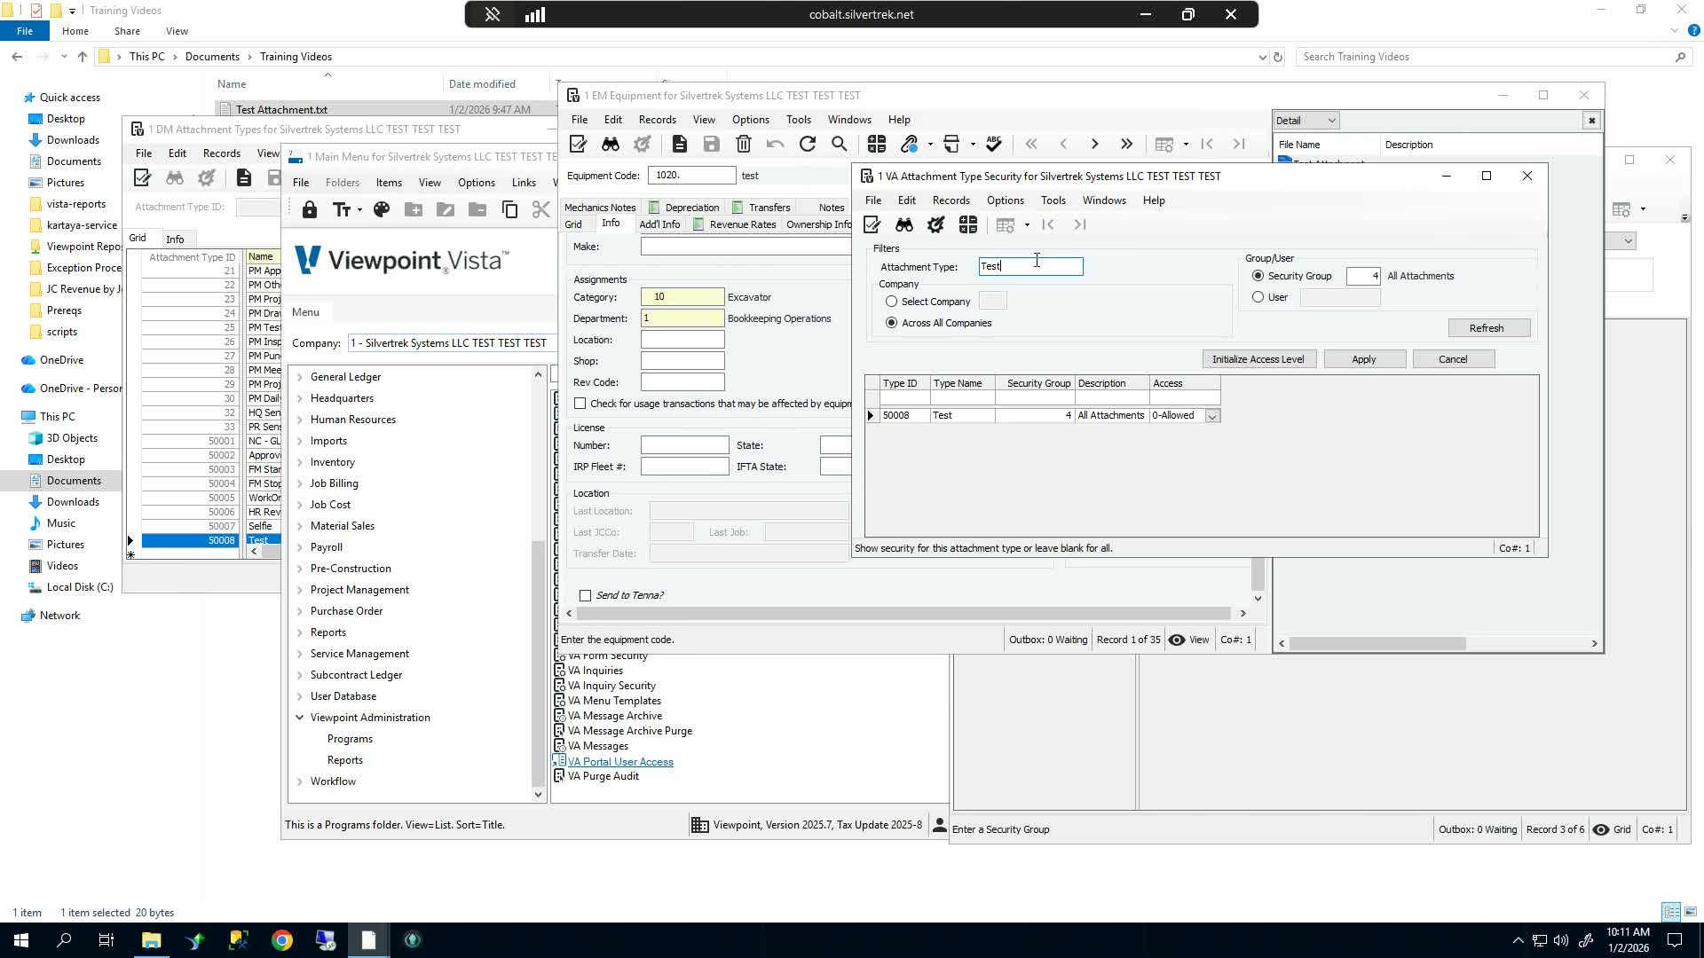This screenshot has height=958, width=1704.
Task: Switch to the Depreciation tab in EM Equipment
Action: point(683,208)
